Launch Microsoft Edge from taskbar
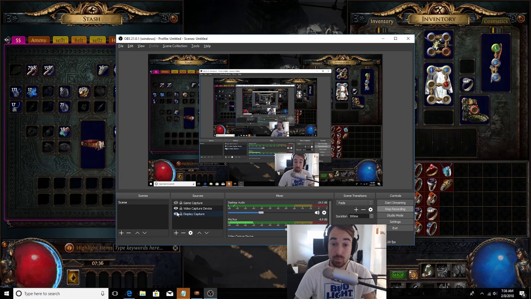Viewport: 531px width, 299px height. pos(129,294)
